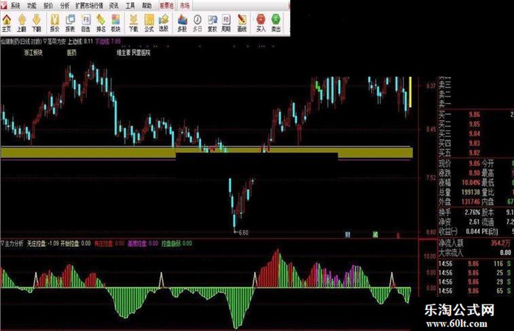Viewport: 514px width, 331px height.
Task: Open the 多日 multi-day clock icon
Action: point(197,23)
